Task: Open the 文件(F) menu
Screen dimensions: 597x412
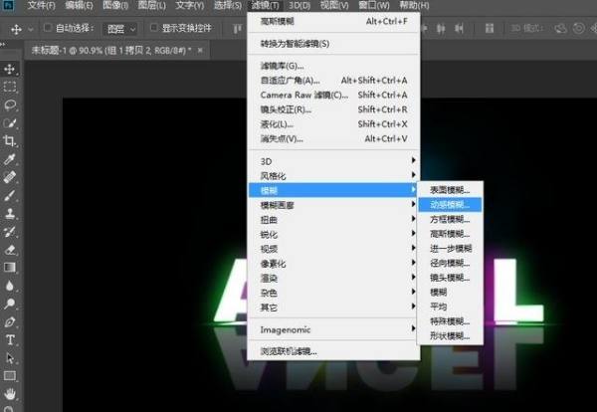Action: [x=42, y=5]
